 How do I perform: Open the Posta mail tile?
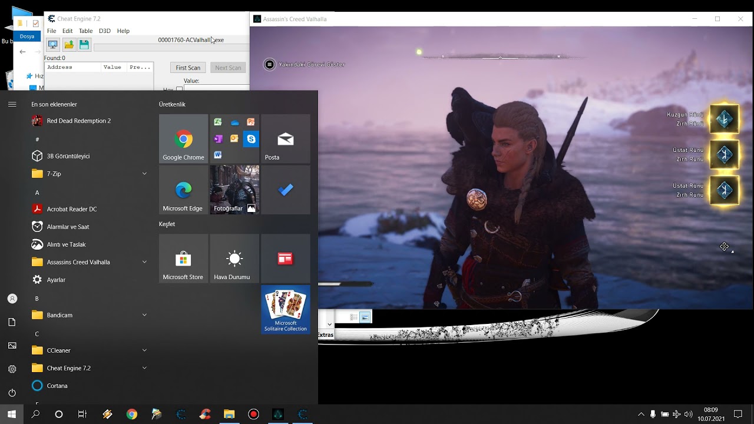285,138
